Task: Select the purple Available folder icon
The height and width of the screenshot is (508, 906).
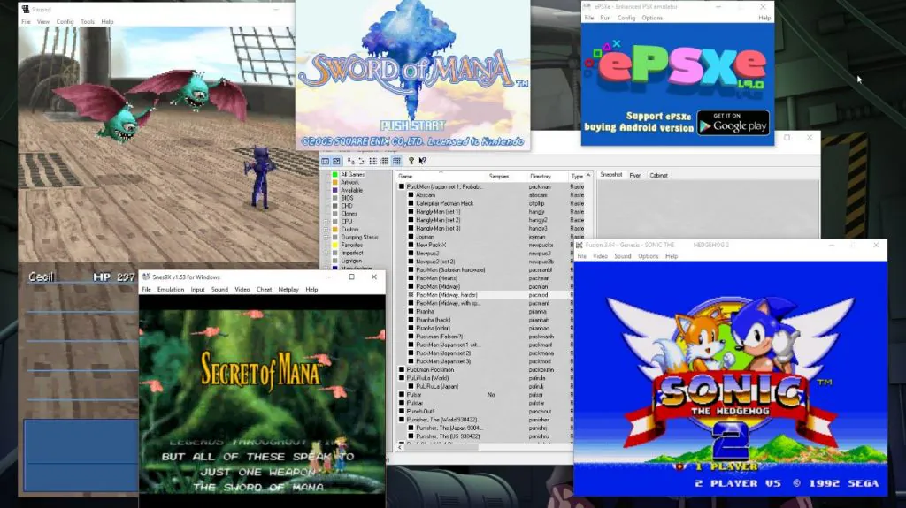Action: [334, 190]
